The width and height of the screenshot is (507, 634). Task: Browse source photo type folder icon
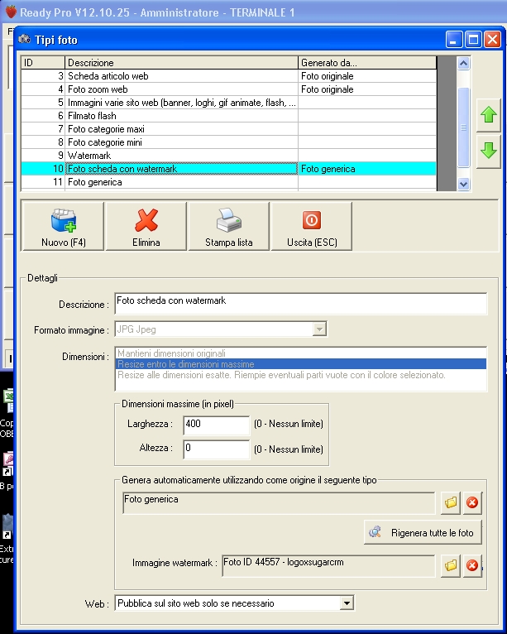point(451,502)
